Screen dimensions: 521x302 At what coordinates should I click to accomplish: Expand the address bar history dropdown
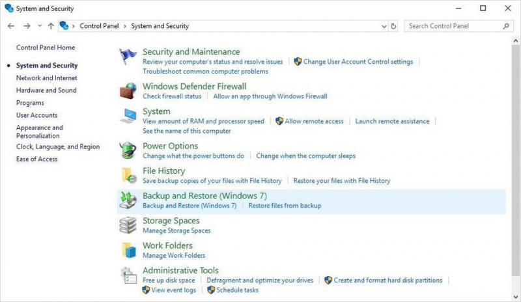pyautogui.click(x=384, y=26)
